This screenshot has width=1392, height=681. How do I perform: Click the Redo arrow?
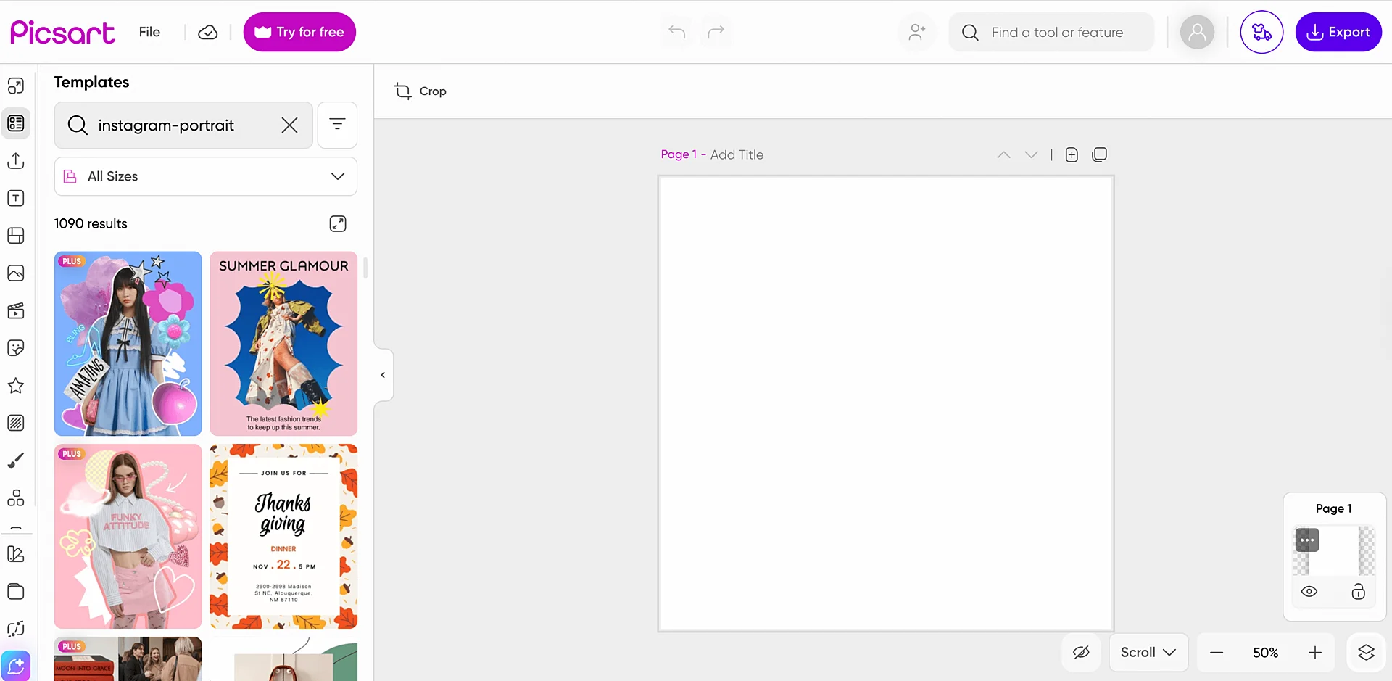coord(716,32)
